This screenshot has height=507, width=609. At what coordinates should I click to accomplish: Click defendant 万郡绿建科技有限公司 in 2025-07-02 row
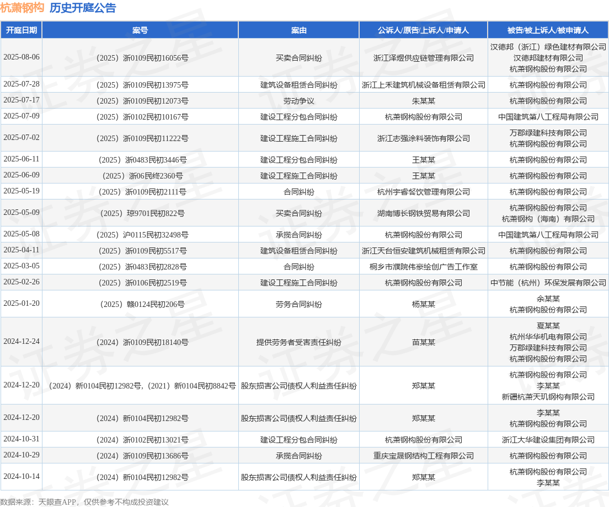548,133
